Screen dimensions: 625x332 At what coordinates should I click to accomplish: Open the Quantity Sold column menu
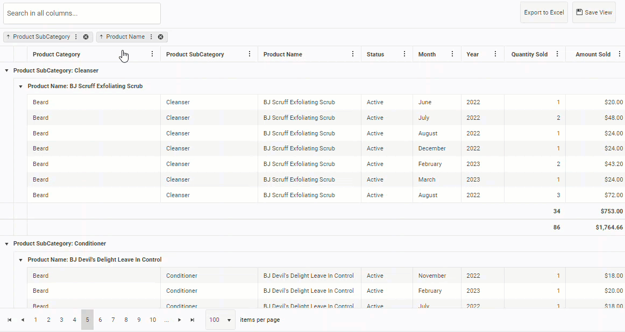pos(557,54)
